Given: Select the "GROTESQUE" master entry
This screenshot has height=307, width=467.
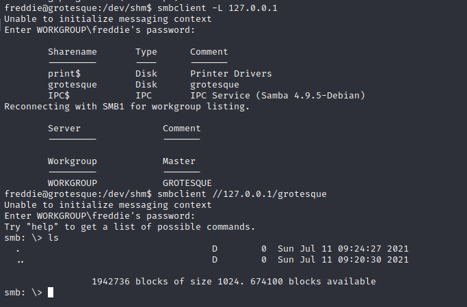Looking at the screenshot, I should [187, 183].
